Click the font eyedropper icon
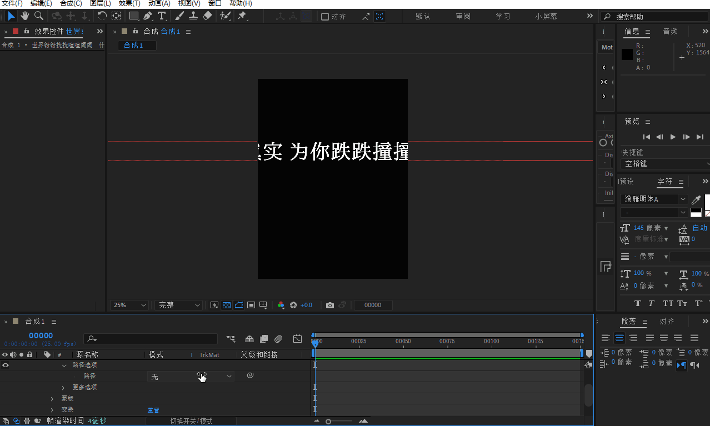Screen dimensions: 710x426 click(696, 199)
